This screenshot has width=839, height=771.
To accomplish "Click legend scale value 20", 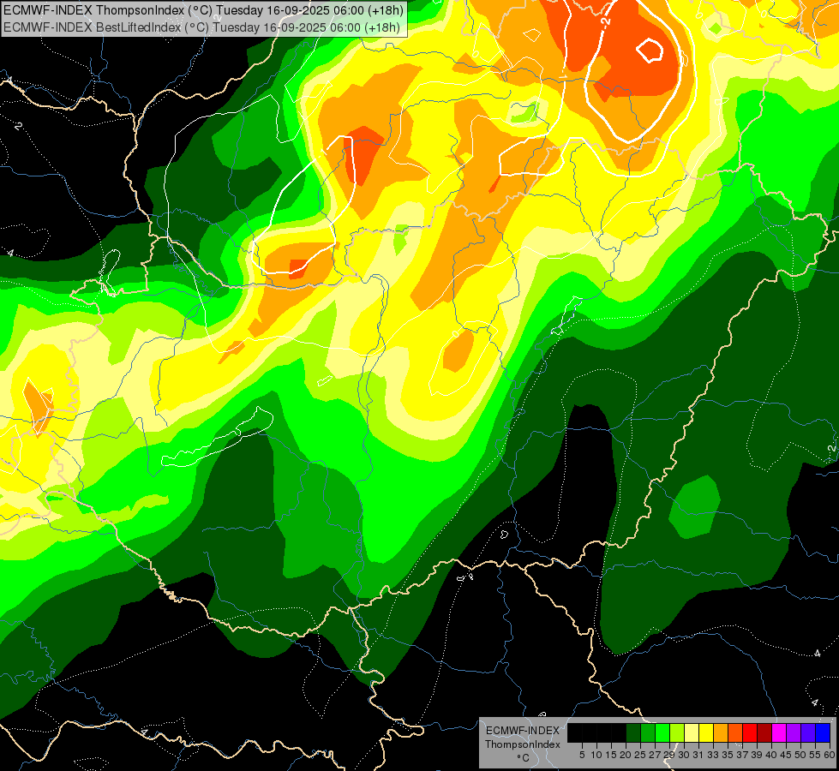I will pyautogui.click(x=626, y=755).
